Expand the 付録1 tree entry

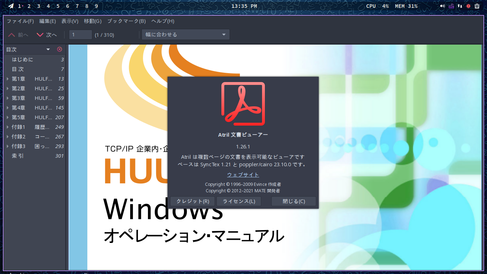point(8,127)
